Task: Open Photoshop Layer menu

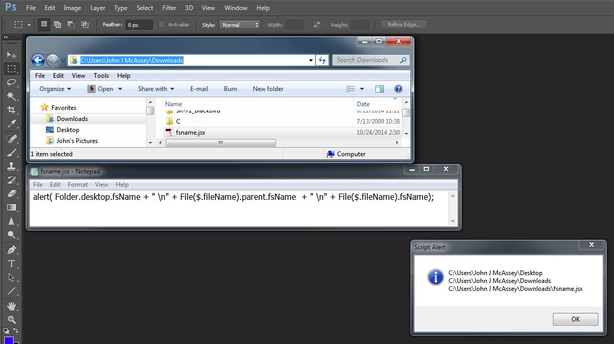Action: [97, 8]
